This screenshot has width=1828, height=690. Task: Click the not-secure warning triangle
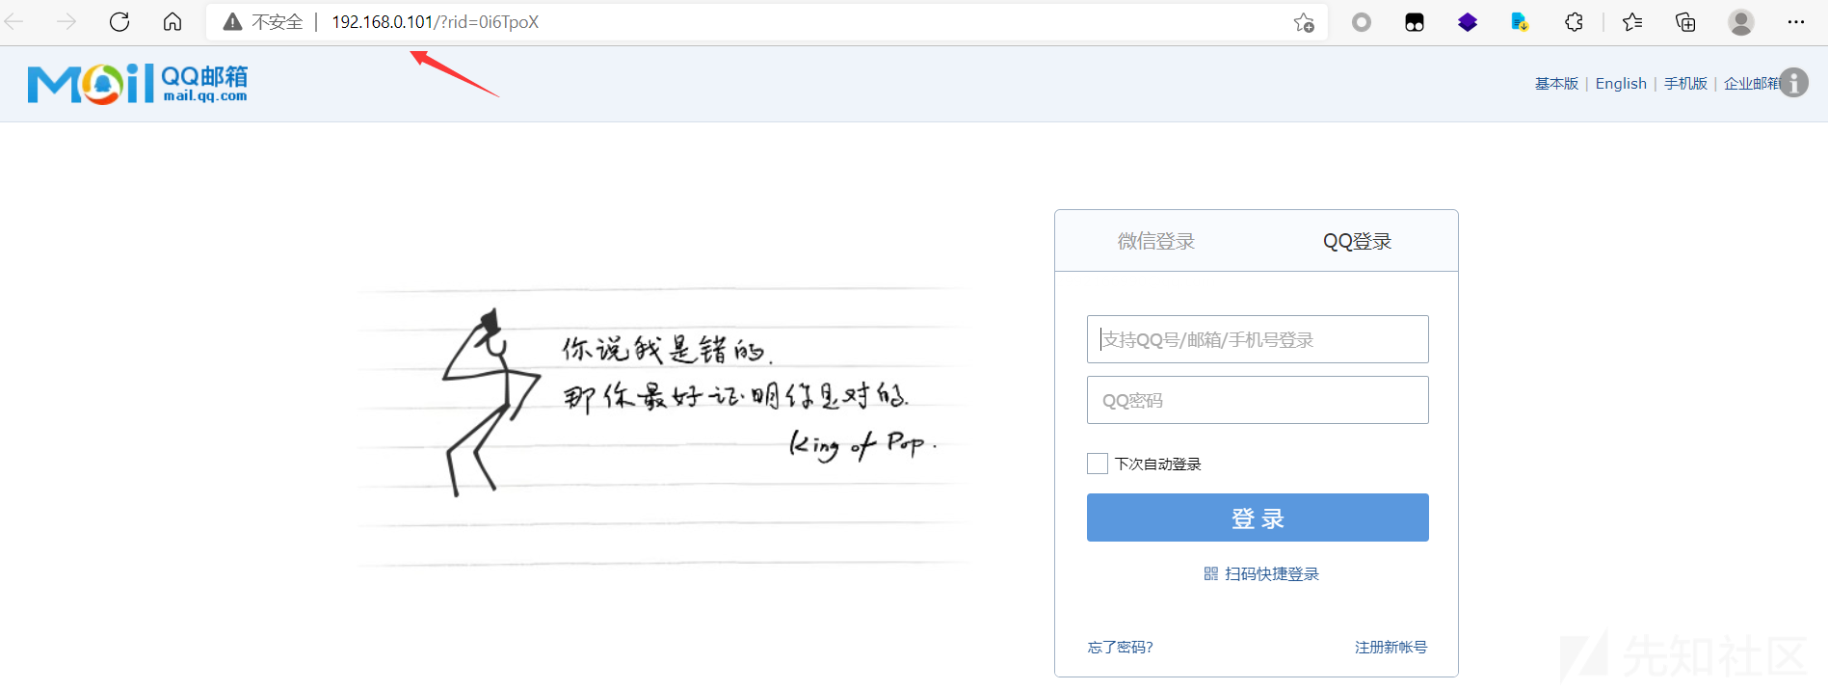[x=232, y=22]
